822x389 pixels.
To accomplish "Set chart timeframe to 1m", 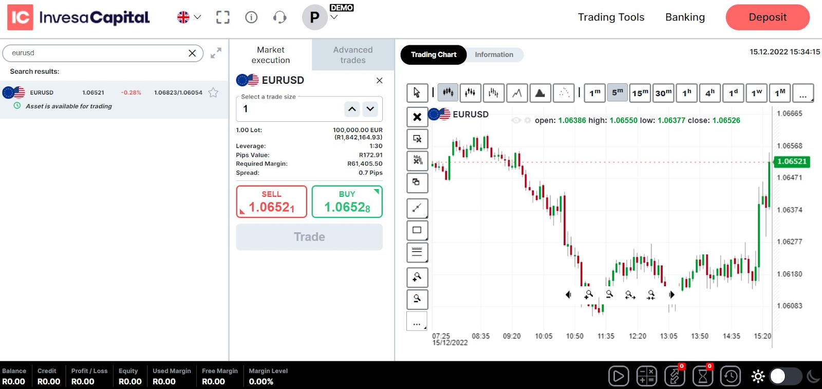I will coord(594,92).
